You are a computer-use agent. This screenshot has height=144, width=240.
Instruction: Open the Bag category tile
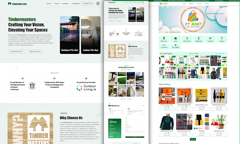click(175, 39)
